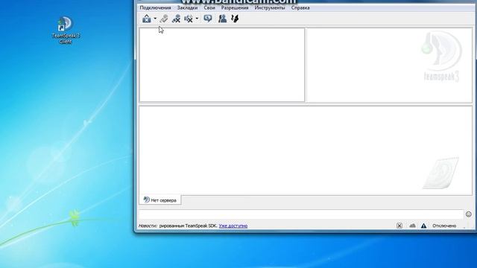Open the Подключения menu
477x268 pixels.
point(156,7)
